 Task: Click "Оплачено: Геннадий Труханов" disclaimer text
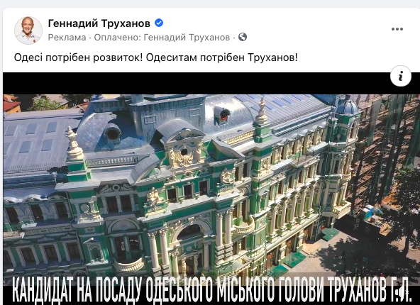point(162,37)
